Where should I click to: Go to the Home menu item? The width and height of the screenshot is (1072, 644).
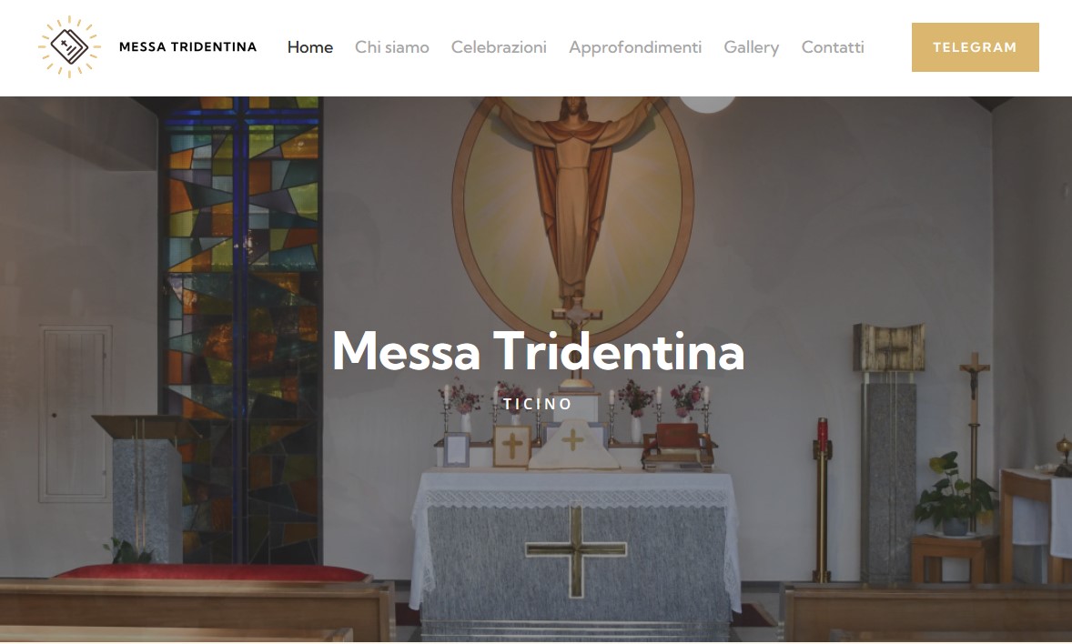(x=309, y=47)
